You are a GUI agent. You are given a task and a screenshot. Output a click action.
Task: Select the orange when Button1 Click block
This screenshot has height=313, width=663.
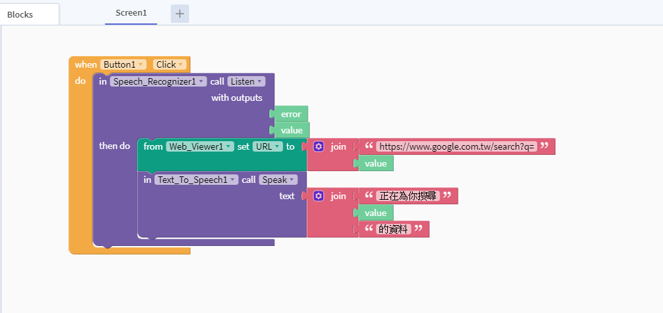129,64
